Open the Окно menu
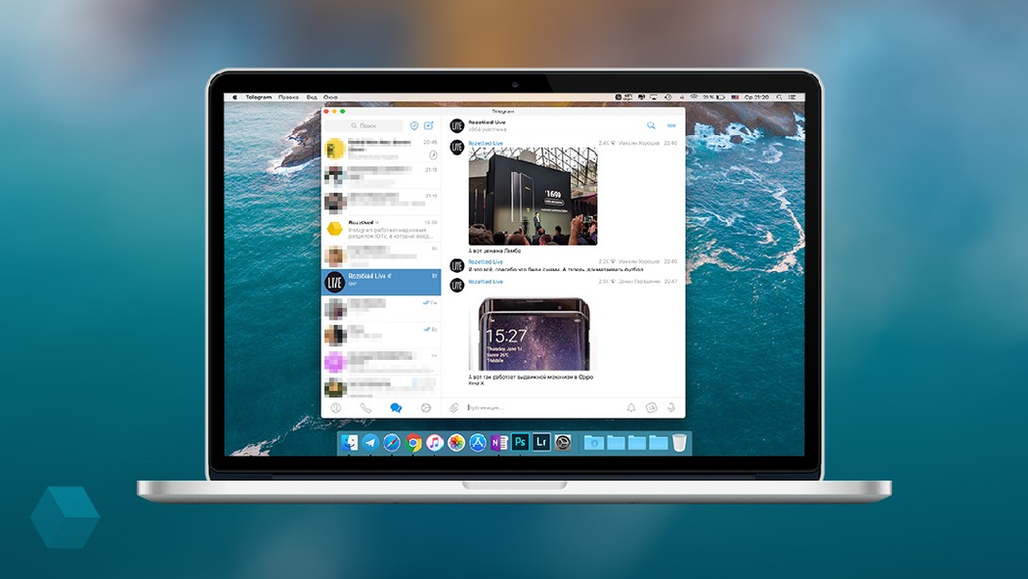 click(x=330, y=97)
